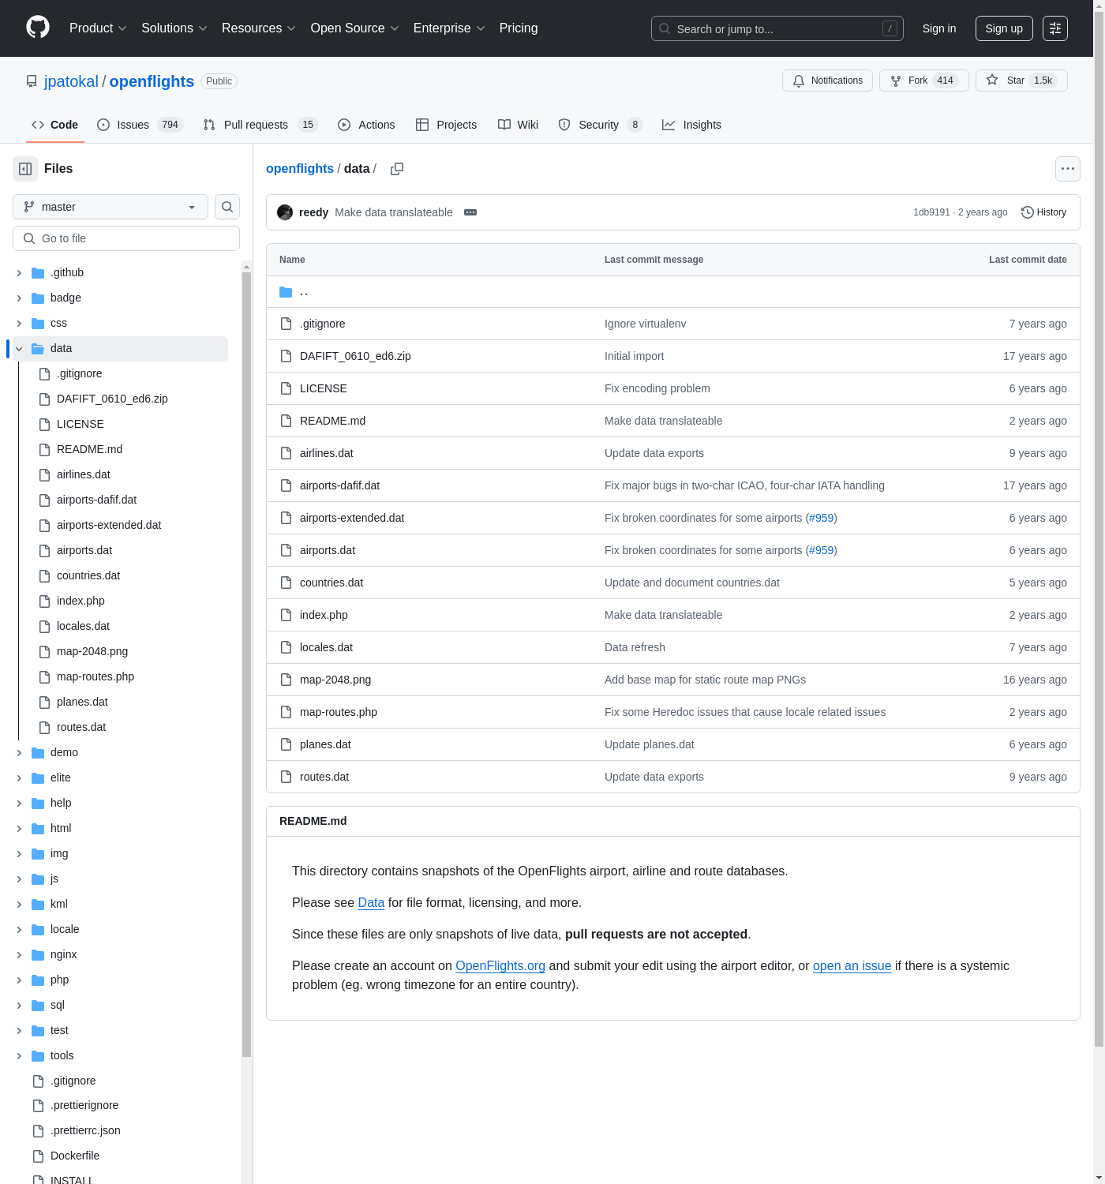Open the more options ellipsis menu
This screenshot has height=1184, width=1105.
[x=1067, y=169]
